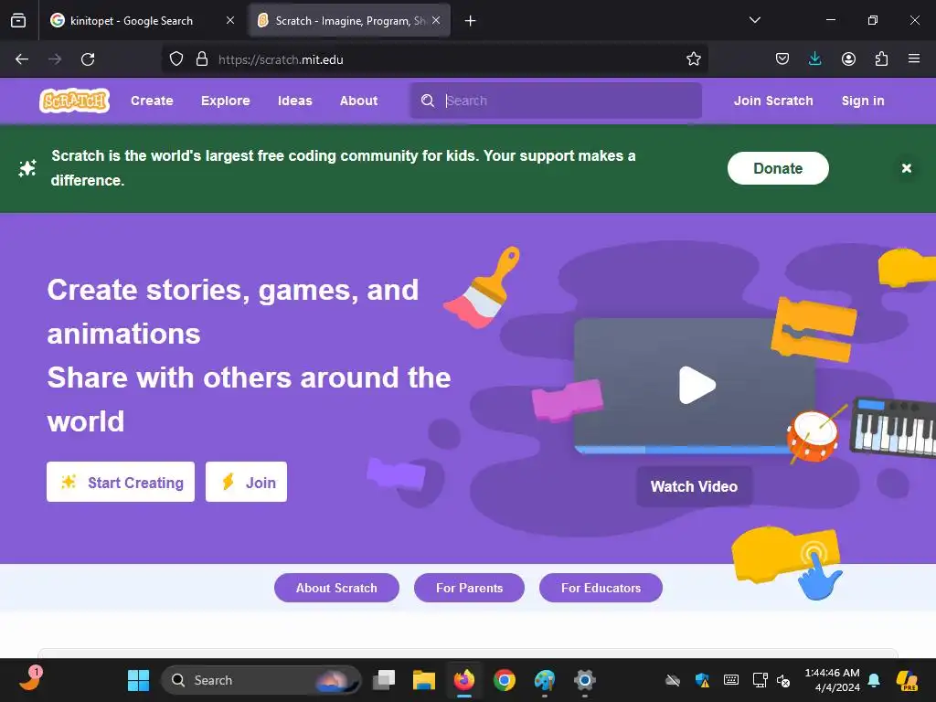Screen dimensions: 936x702
Task: Open the Explore menu item
Action: click(225, 101)
